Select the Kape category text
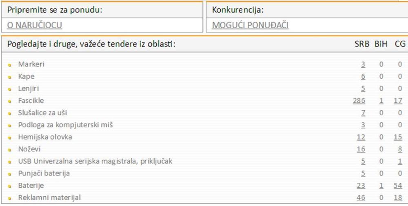 pos(26,76)
